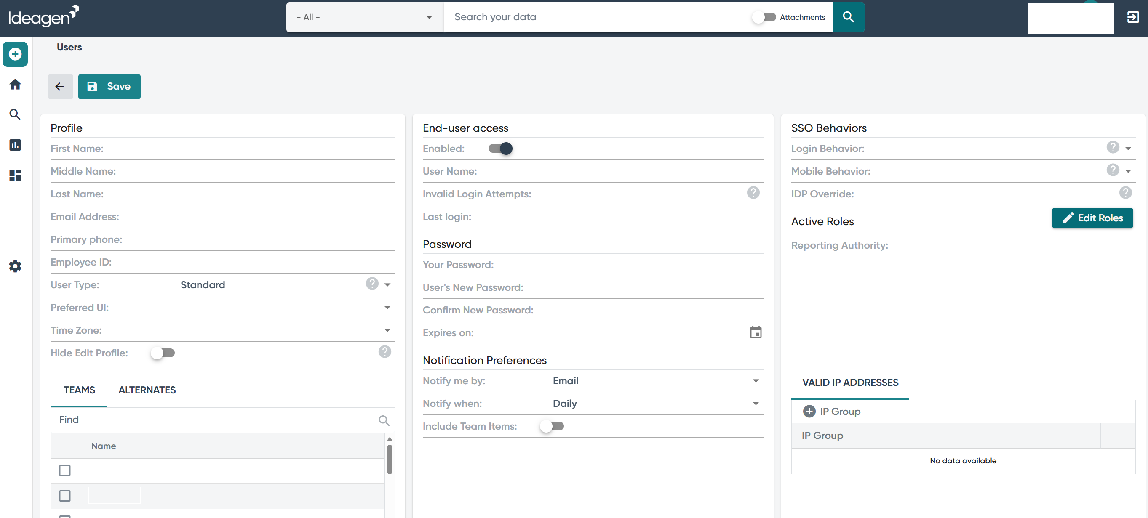Switch to the TEAMS tab
Image resolution: width=1148 pixels, height=518 pixels.
click(x=79, y=390)
